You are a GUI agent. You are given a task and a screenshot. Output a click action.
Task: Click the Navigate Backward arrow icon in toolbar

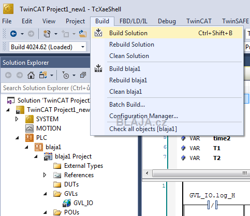(13, 34)
